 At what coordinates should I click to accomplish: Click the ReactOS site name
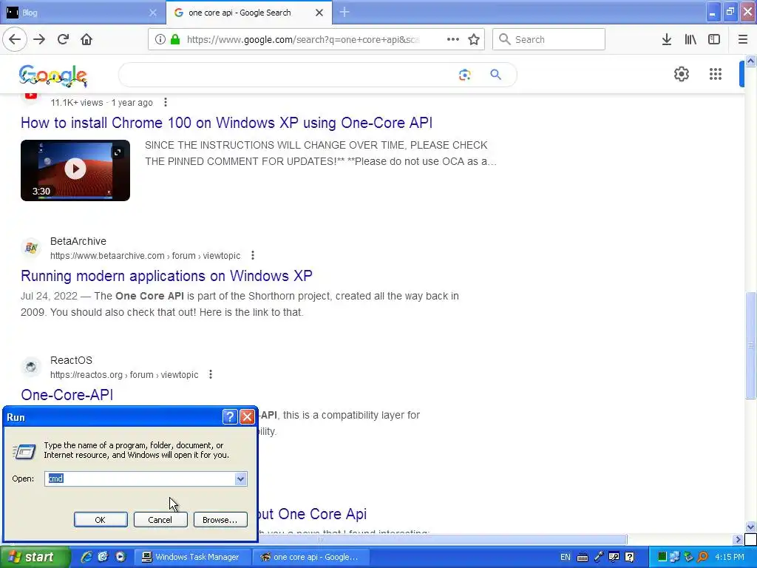tap(71, 360)
